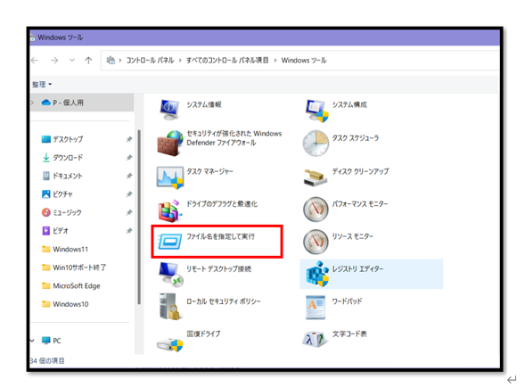Click すべてのコントロール パネル項目 breadcrumb
Screen dimensions: 525x387
click(x=227, y=61)
